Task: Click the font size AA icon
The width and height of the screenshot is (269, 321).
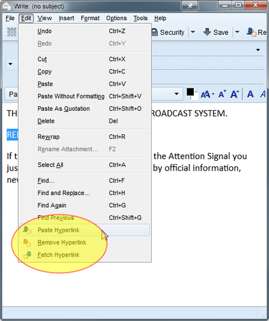Action: 205,94
